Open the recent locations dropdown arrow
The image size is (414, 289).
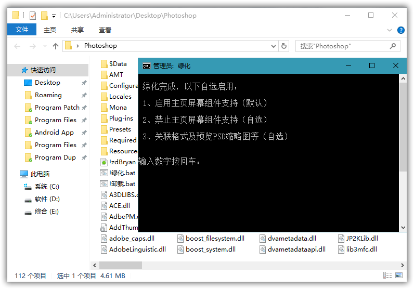45,46
